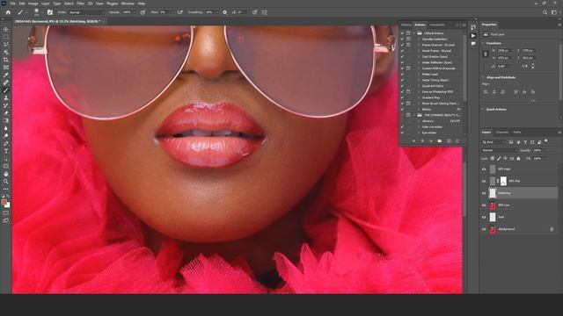The height and width of the screenshot is (316, 563).
Task: Open the File menu
Action: point(12,4)
